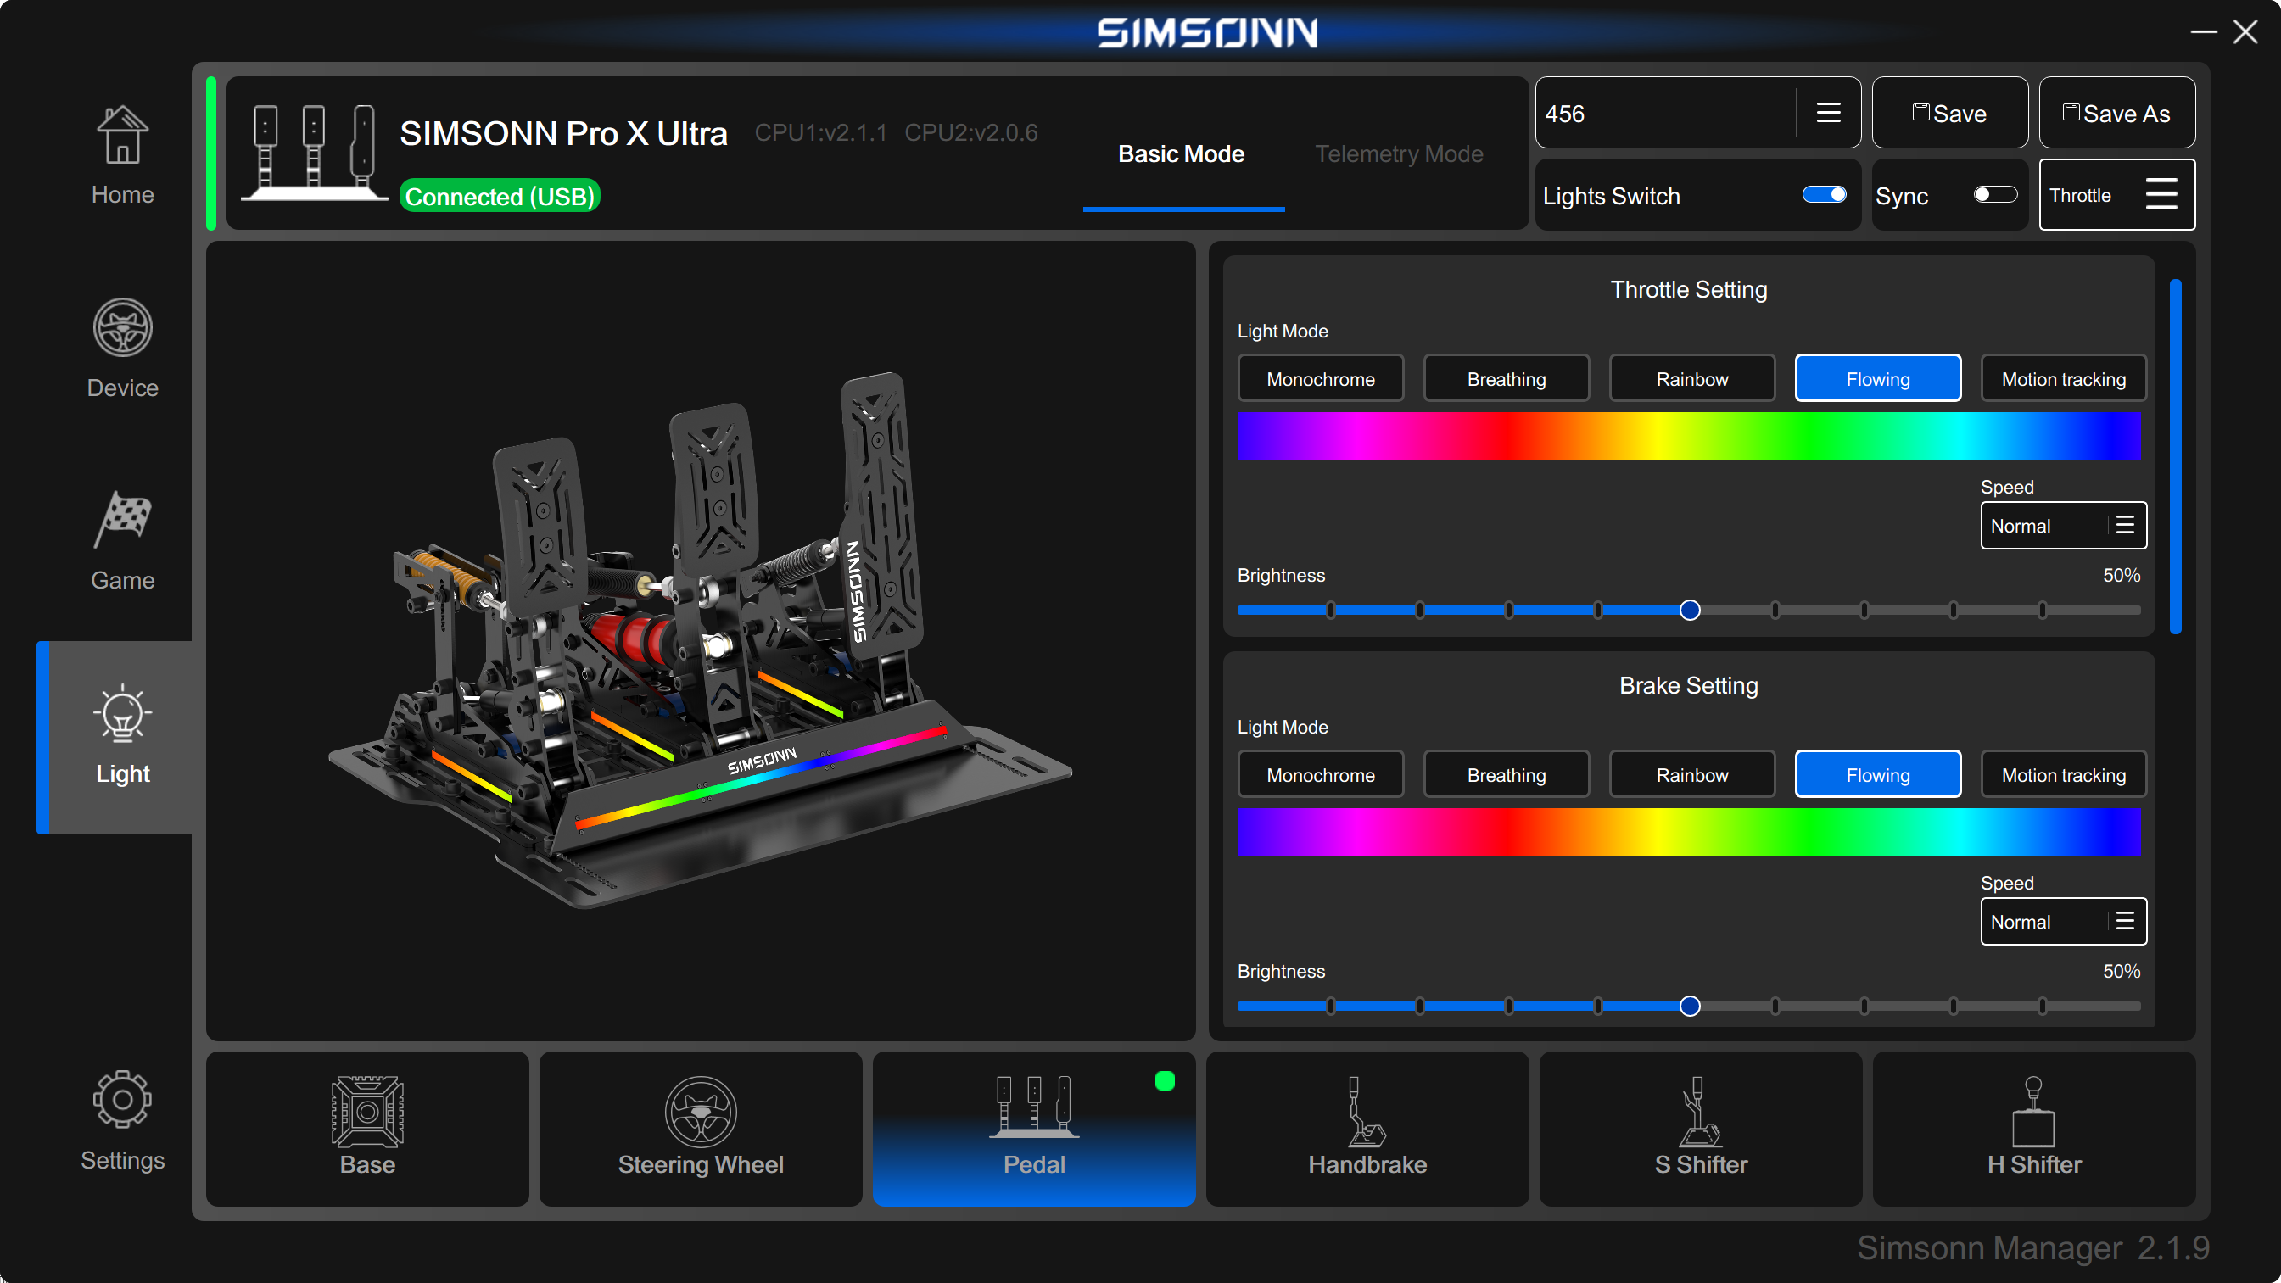Viewport: 2281px width, 1283px height.
Task: Click the H Shifter device icon
Action: tap(2034, 1111)
